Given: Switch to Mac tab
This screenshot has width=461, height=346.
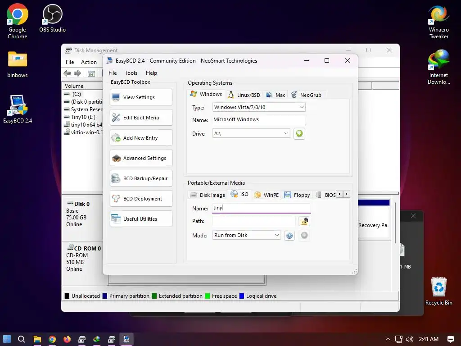Looking at the screenshot, I should tap(276, 95).
